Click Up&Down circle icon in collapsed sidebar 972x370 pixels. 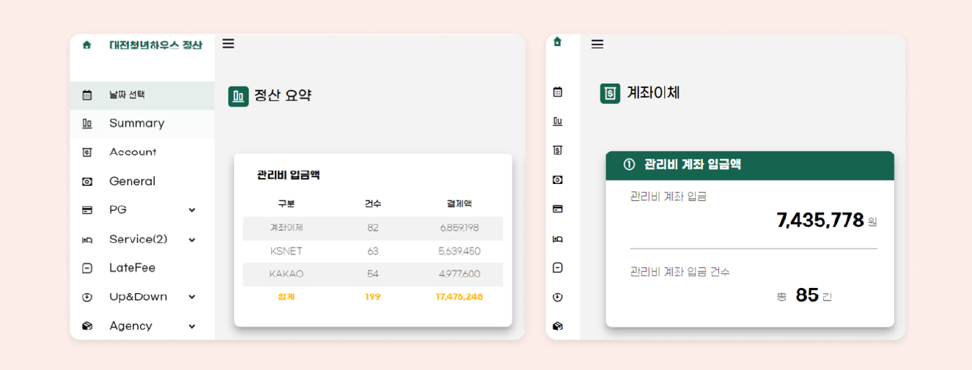coord(557,297)
